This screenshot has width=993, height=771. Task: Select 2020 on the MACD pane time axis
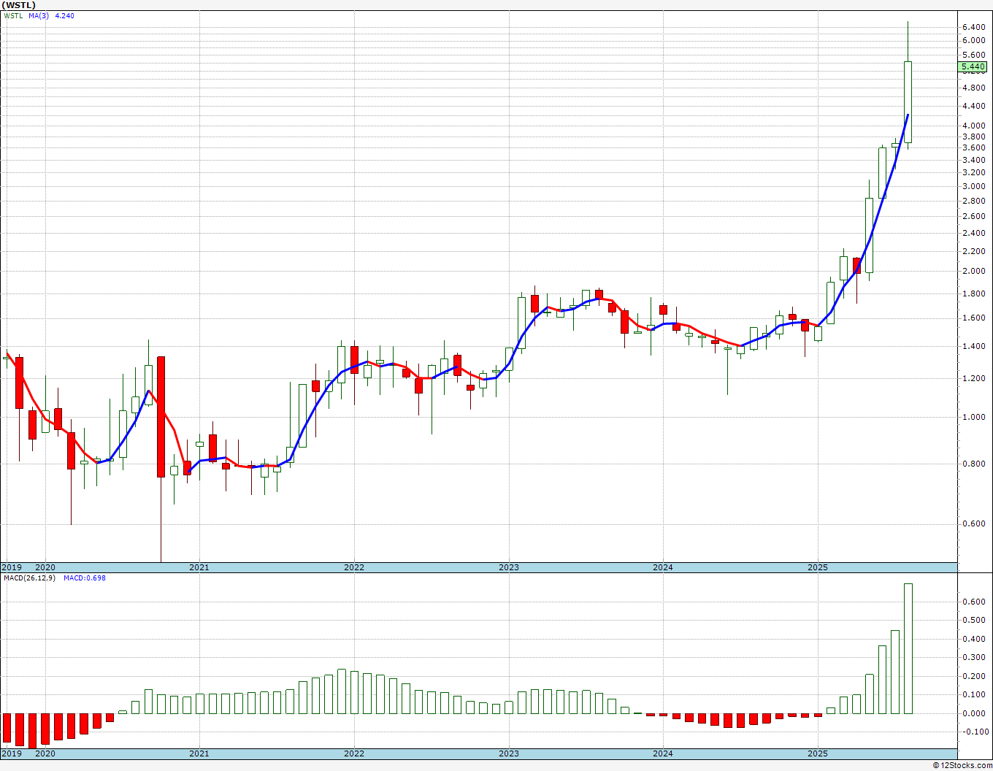pos(45,754)
